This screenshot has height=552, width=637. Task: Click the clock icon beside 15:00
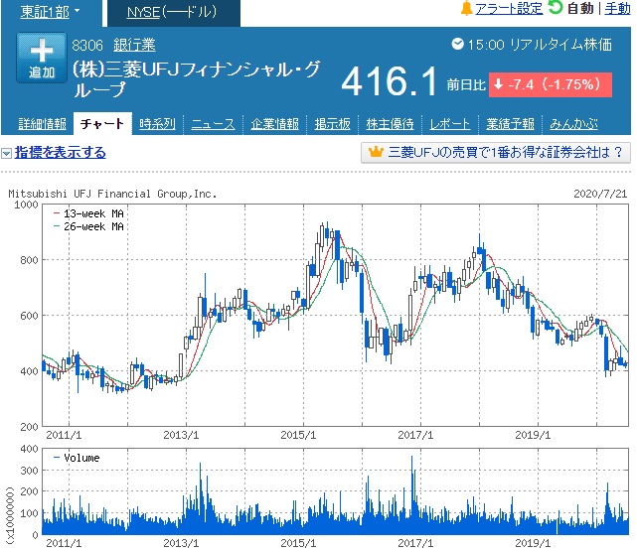pos(457,44)
